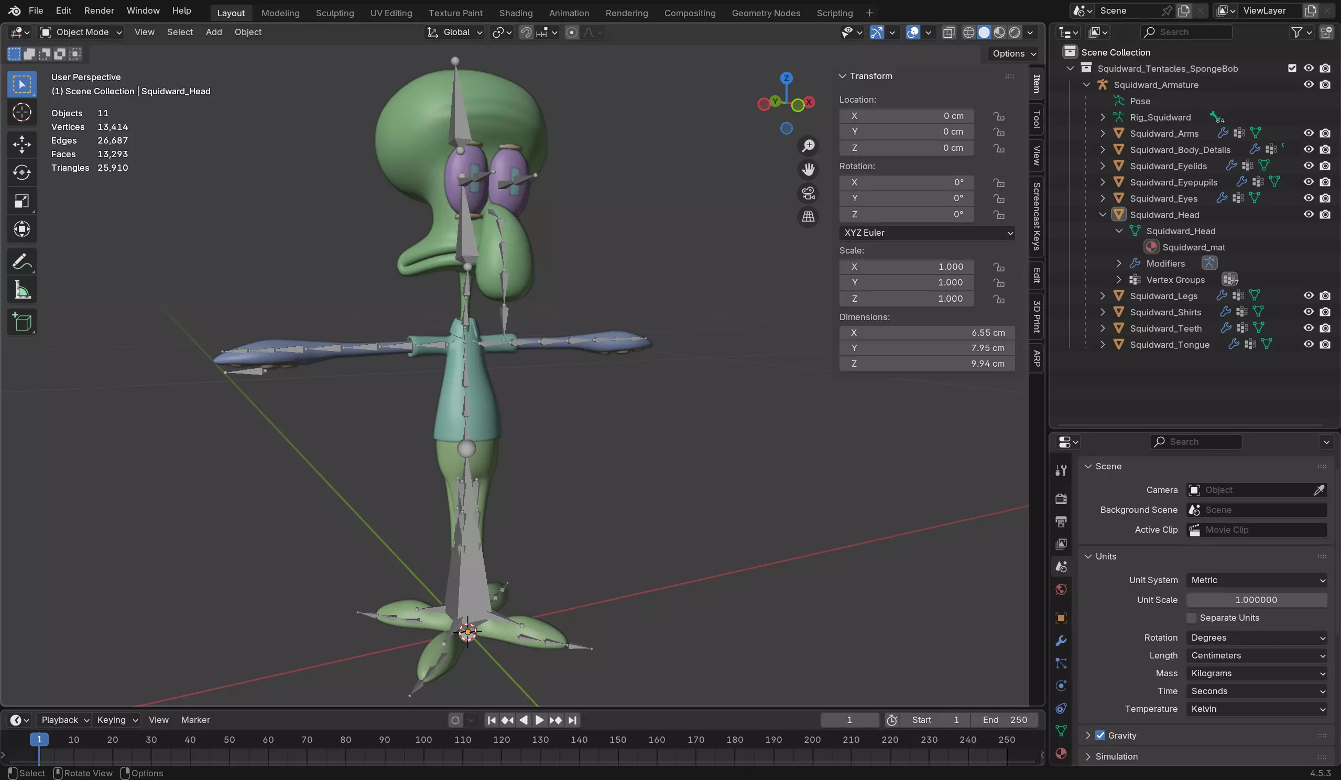Uncheck Squidward_Tentacles_SpongeBob collection checkbox

(x=1292, y=68)
